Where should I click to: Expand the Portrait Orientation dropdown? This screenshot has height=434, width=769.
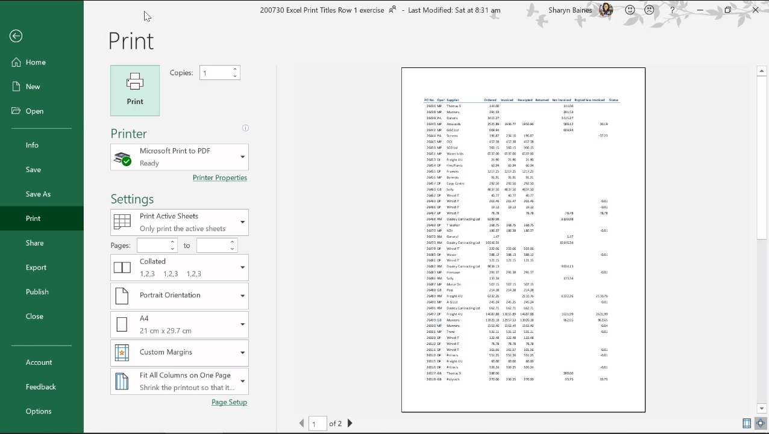click(180, 296)
